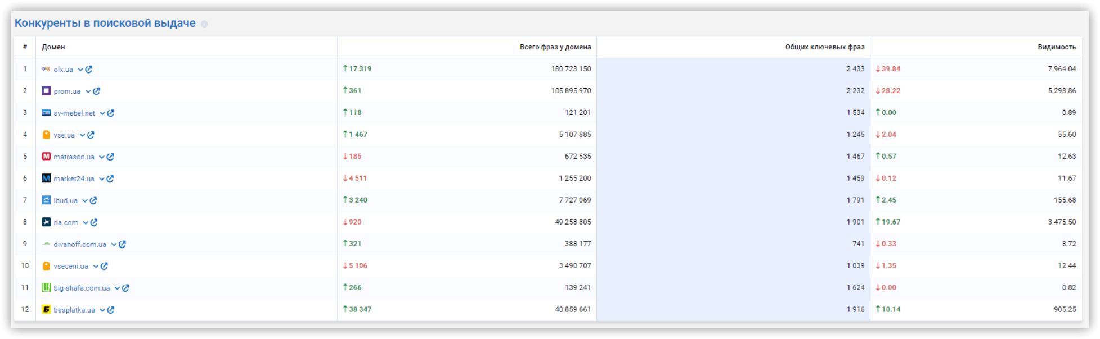Click the besplatka.ua yellow favicon

(x=46, y=310)
